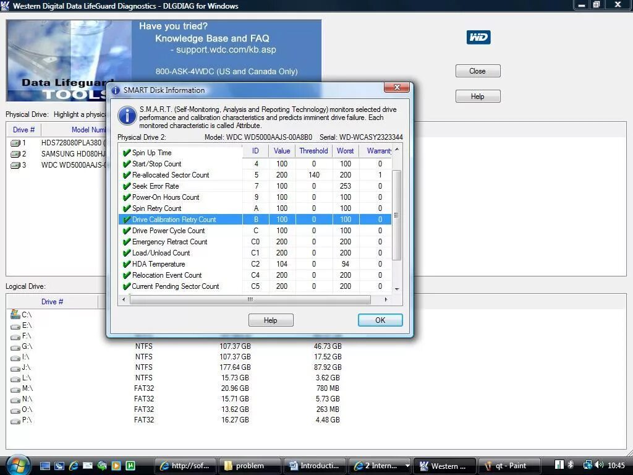The image size is (633, 475).
Task: Sort by Value column header
Action: coord(282,151)
